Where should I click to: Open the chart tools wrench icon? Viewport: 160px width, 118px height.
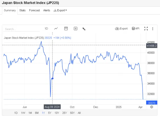tap(84, 29)
